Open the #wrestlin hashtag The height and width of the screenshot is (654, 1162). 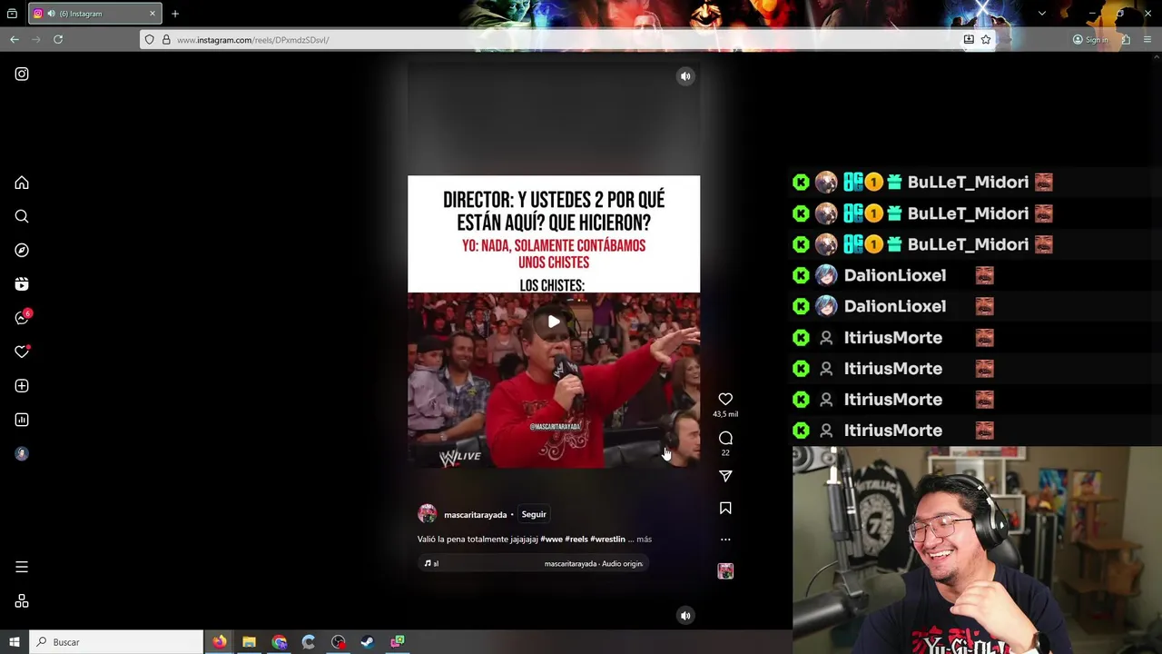coord(607,540)
